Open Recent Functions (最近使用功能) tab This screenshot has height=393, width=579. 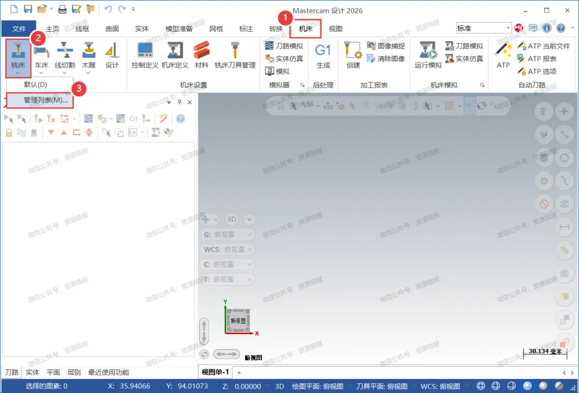(108, 372)
